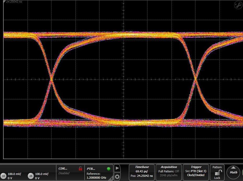The height and width of the screenshot is (181, 243).
Task: Open the Acquisition settings panel
Action: (169, 172)
